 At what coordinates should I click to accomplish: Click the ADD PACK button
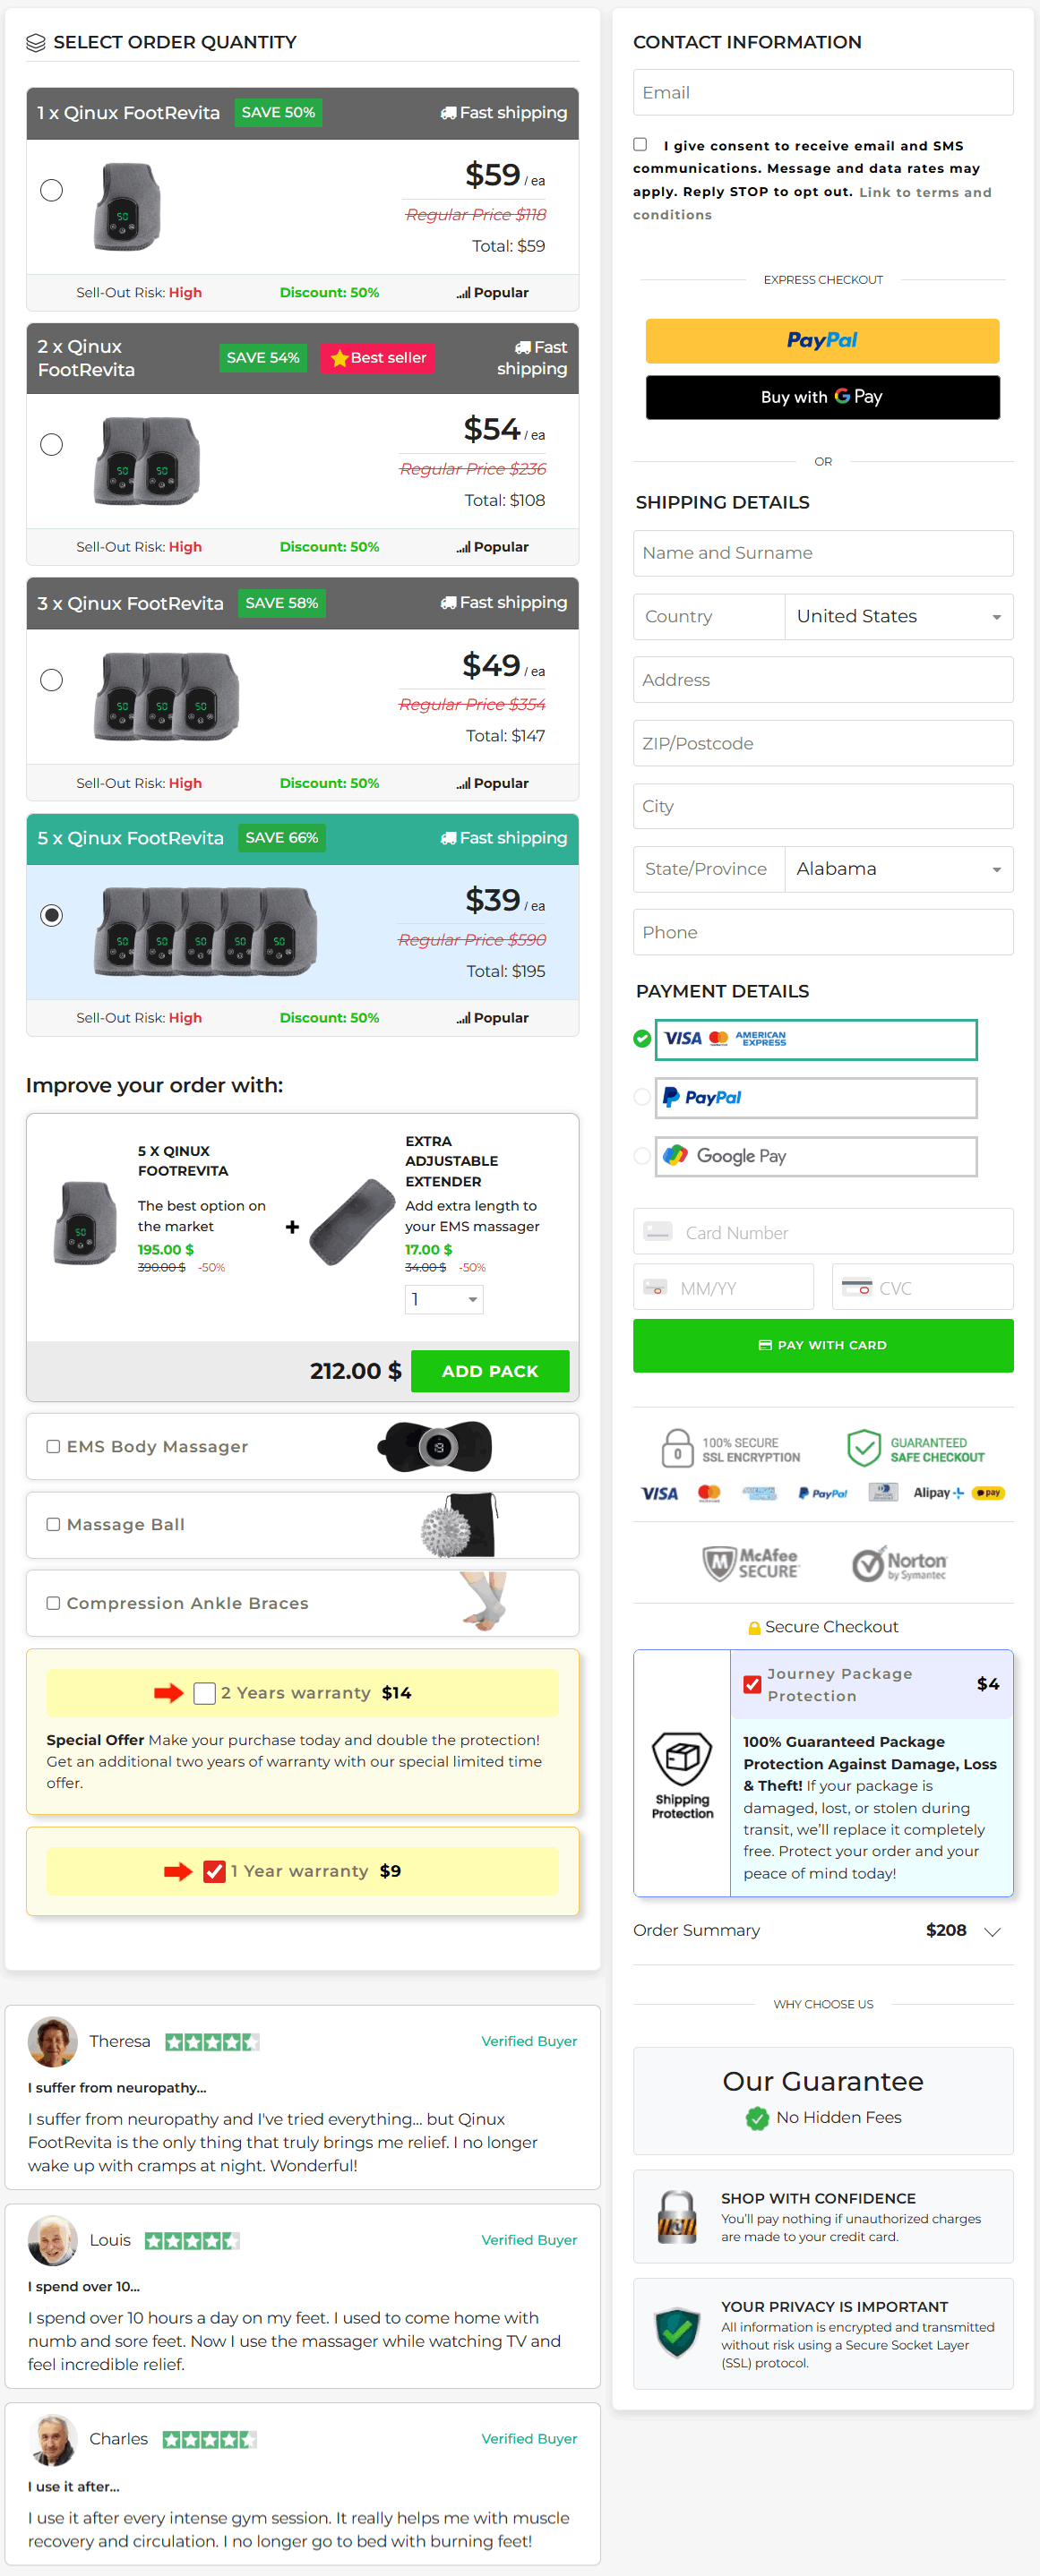pos(489,1371)
